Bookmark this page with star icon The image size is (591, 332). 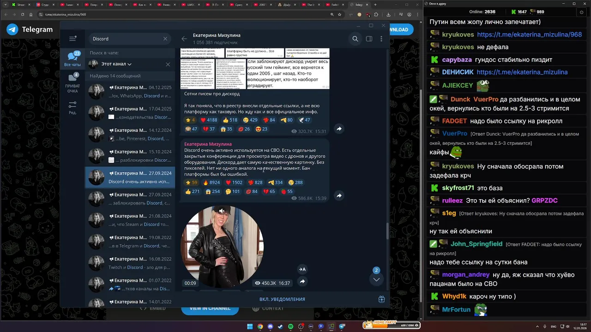click(339, 14)
